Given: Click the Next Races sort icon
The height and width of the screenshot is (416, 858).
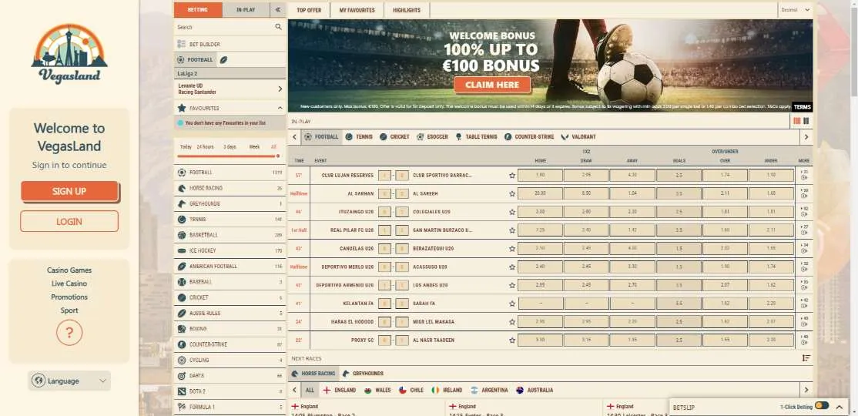Looking at the screenshot, I should tap(806, 358).
